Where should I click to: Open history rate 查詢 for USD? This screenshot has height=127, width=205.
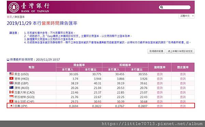pyautogui.click(x=183, y=74)
